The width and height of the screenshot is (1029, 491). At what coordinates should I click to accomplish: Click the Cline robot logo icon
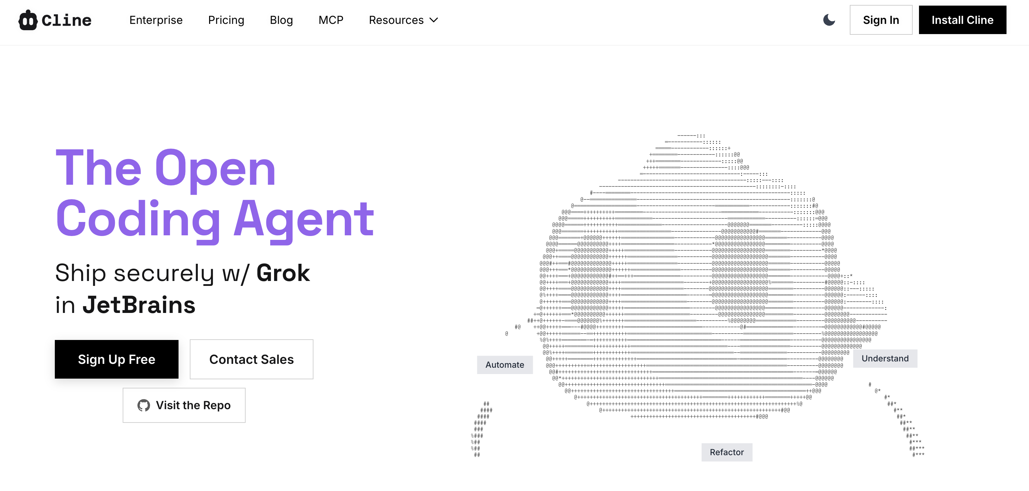[x=27, y=20]
